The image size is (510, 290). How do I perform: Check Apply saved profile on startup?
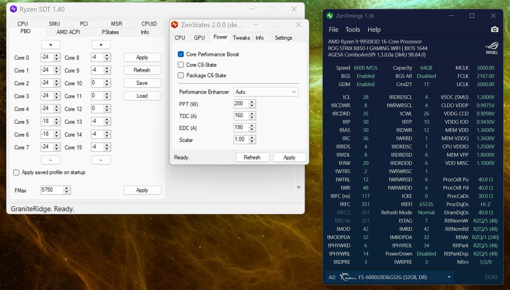pos(16,172)
